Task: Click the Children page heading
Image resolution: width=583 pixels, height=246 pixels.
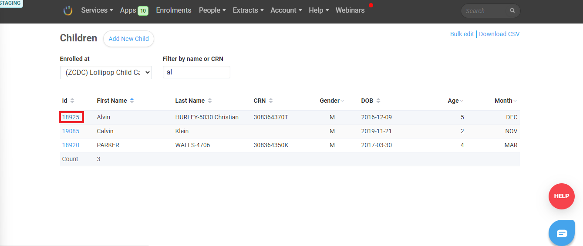Action: click(78, 38)
